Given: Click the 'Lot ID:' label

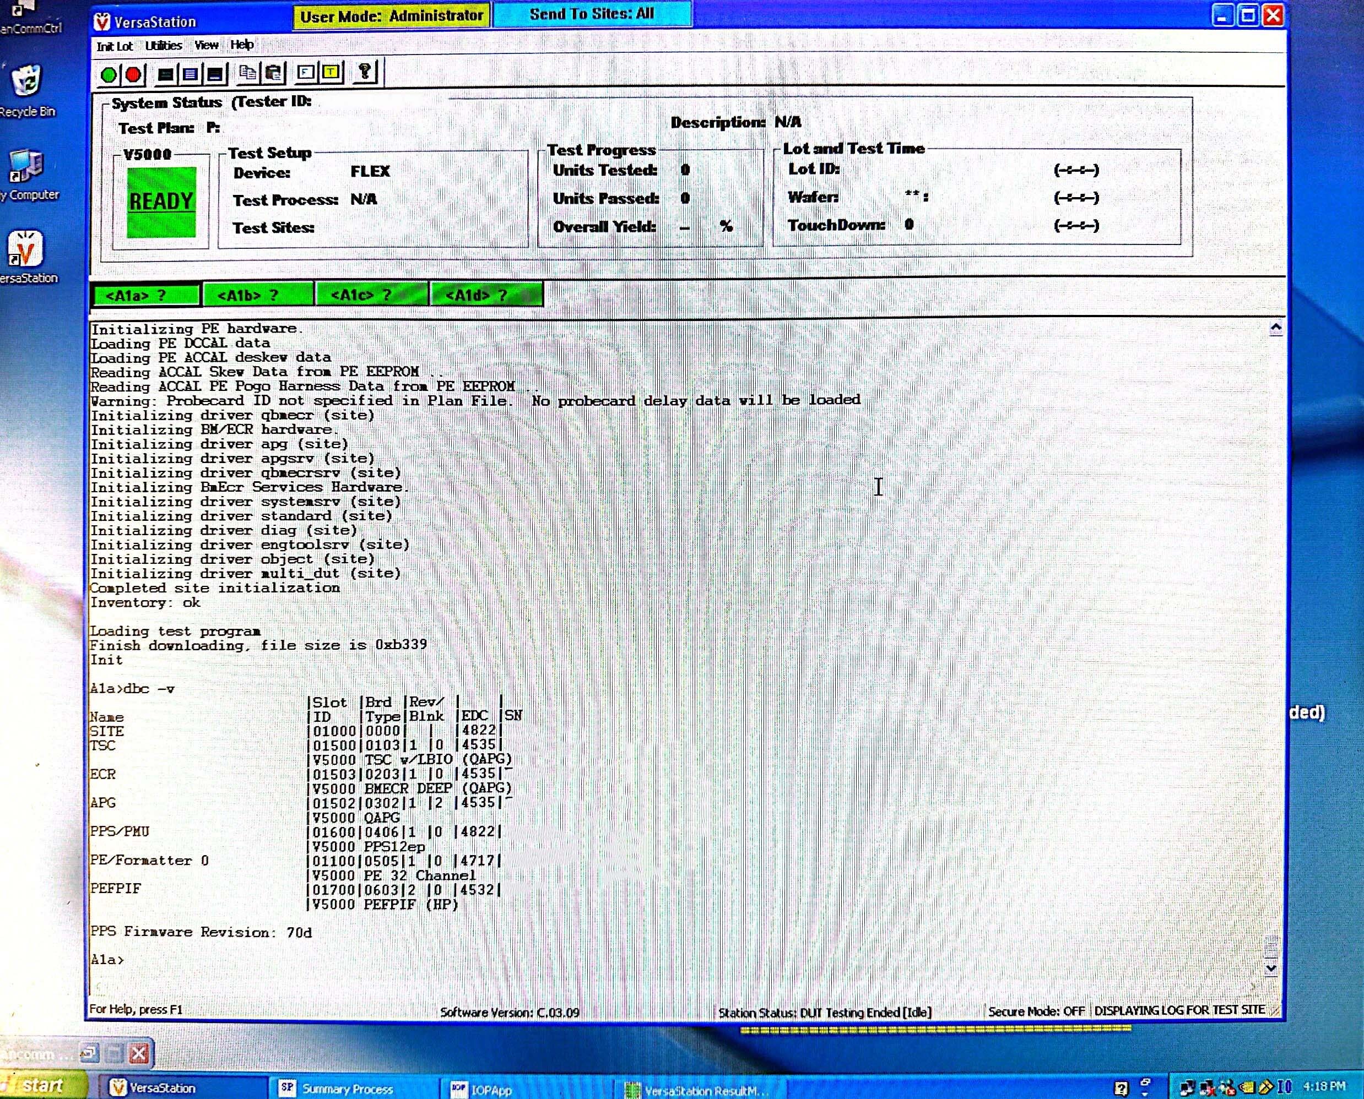Looking at the screenshot, I should coord(814,169).
